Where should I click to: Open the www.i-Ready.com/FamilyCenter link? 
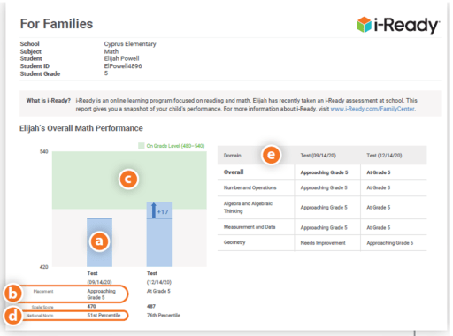[372, 109]
